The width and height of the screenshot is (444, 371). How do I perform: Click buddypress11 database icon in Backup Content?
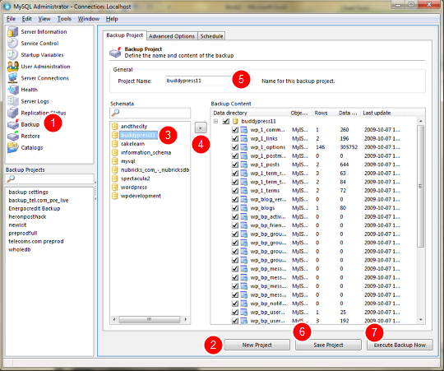tap(235, 122)
